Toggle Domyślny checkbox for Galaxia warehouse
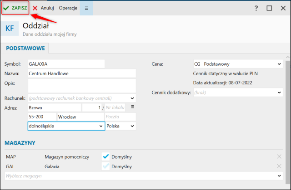 (x=105, y=166)
